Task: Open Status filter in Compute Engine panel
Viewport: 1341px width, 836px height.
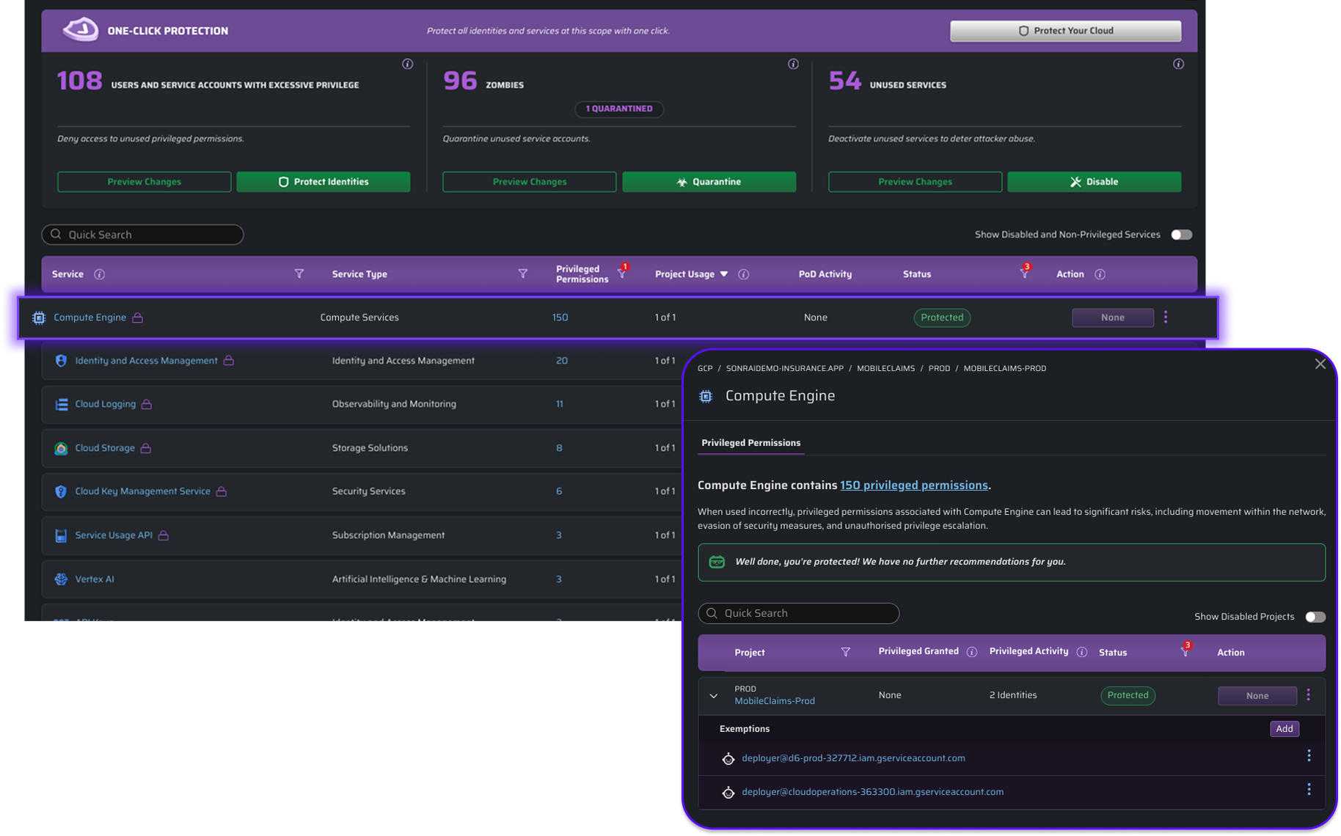Action: [x=1185, y=650]
